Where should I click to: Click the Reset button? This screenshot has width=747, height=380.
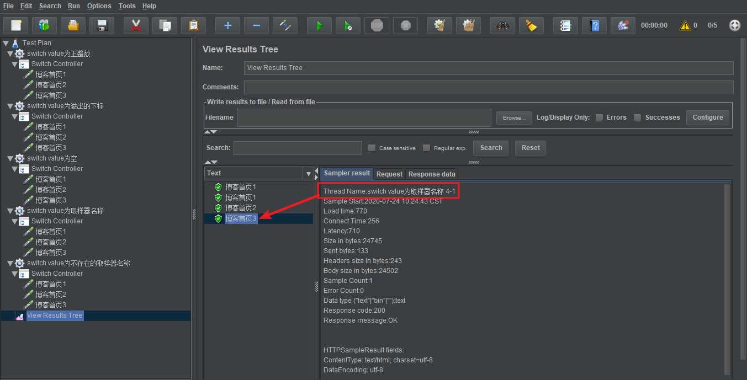(531, 148)
